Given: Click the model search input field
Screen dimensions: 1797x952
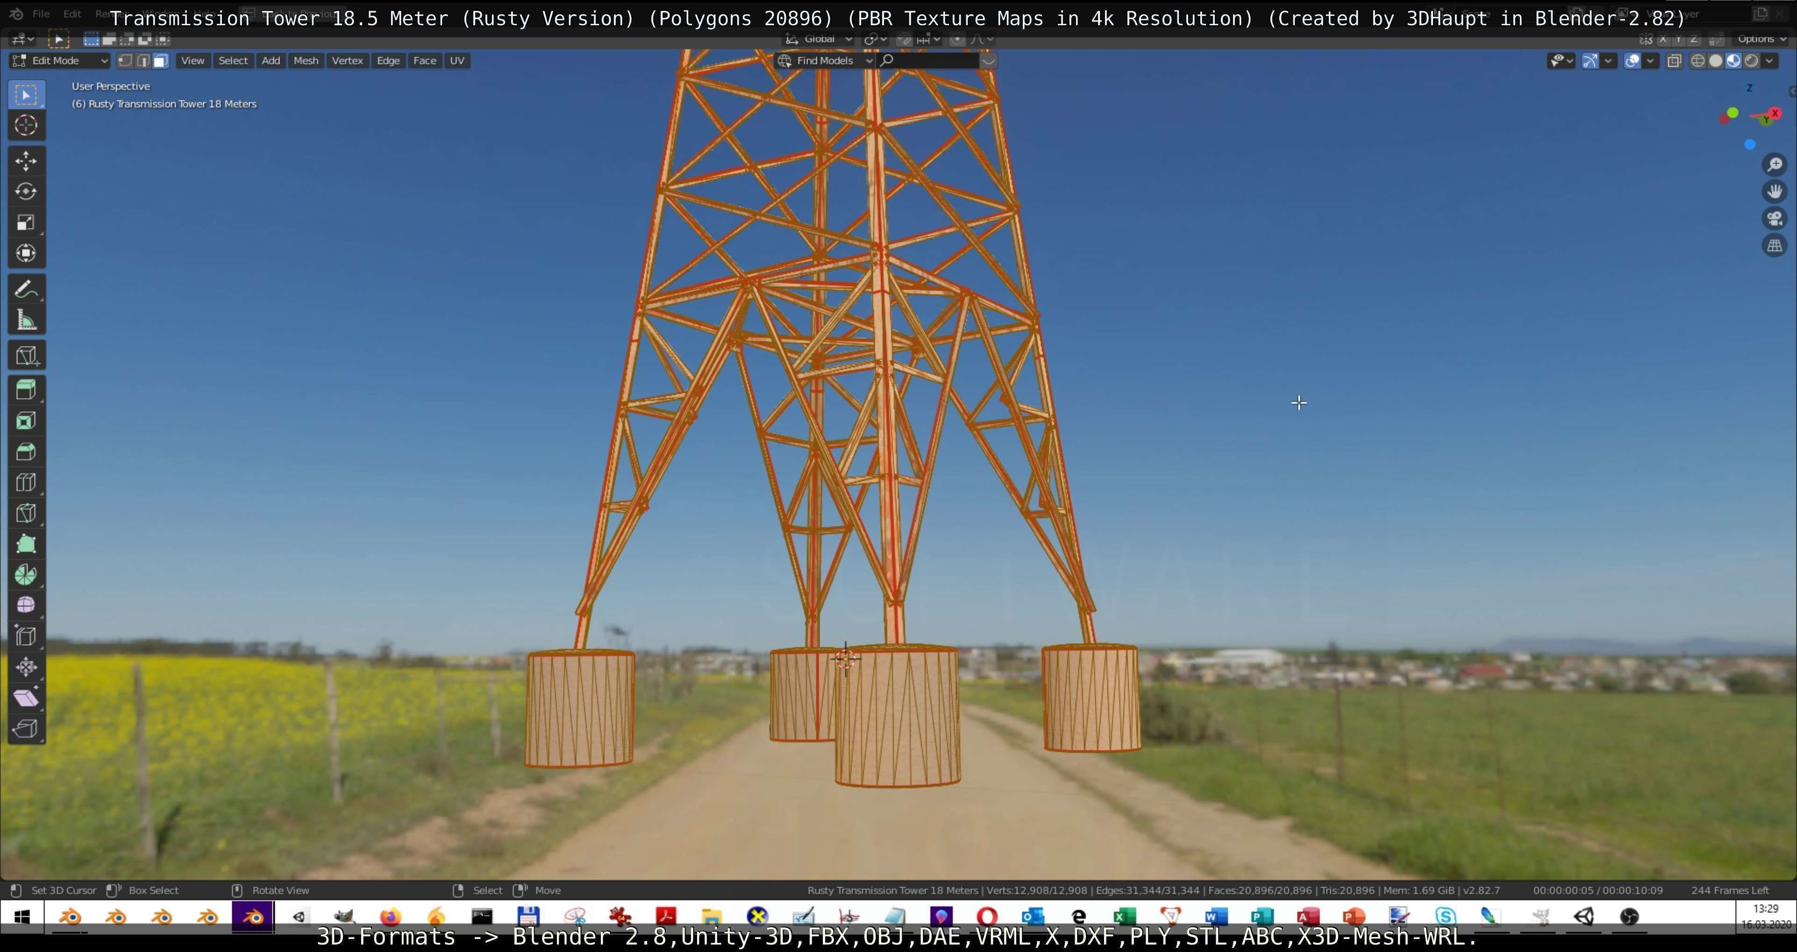Looking at the screenshot, I should coord(928,61).
